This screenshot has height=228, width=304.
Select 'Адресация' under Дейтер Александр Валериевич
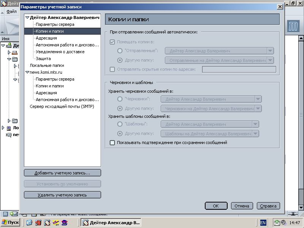(x=46, y=38)
